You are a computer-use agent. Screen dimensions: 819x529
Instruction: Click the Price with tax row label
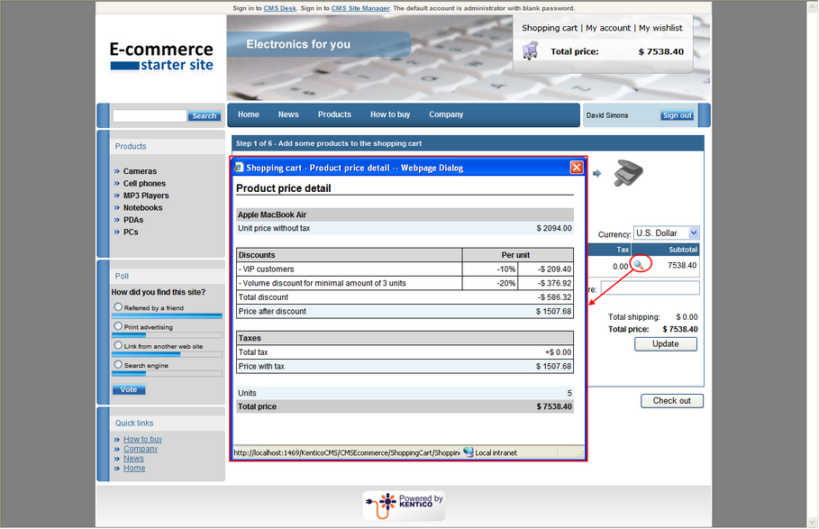point(261,366)
